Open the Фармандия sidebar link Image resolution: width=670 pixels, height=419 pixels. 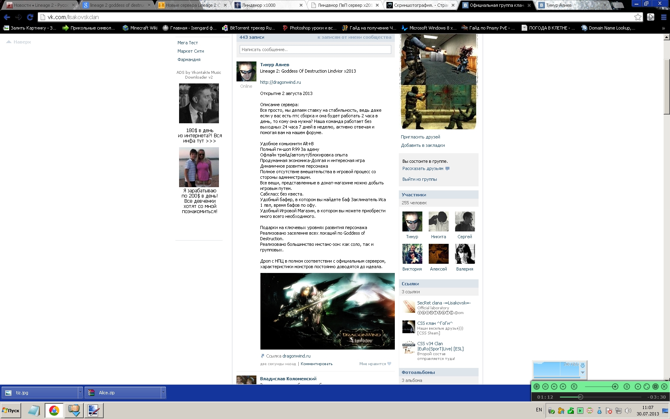[x=189, y=59]
